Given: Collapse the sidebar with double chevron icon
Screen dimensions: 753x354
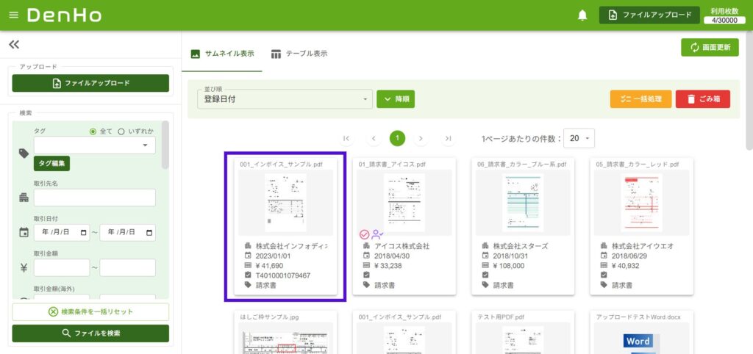Looking at the screenshot, I should click(14, 45).
